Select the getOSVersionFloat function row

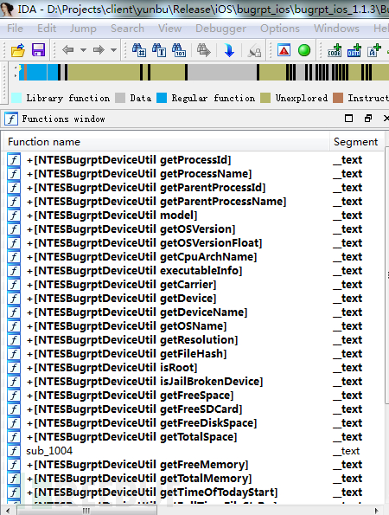tap(194, 243)
